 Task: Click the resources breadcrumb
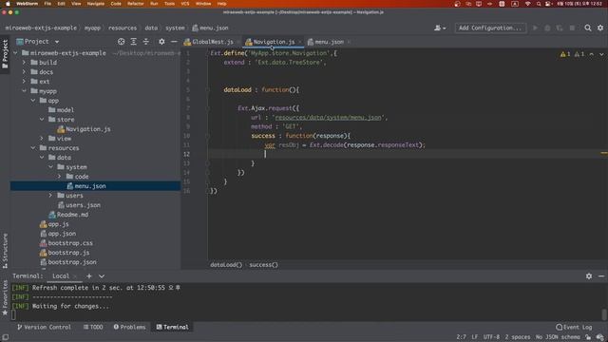pos(123,28)
